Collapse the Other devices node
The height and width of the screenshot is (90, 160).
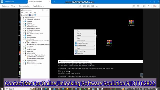[23, 39]
